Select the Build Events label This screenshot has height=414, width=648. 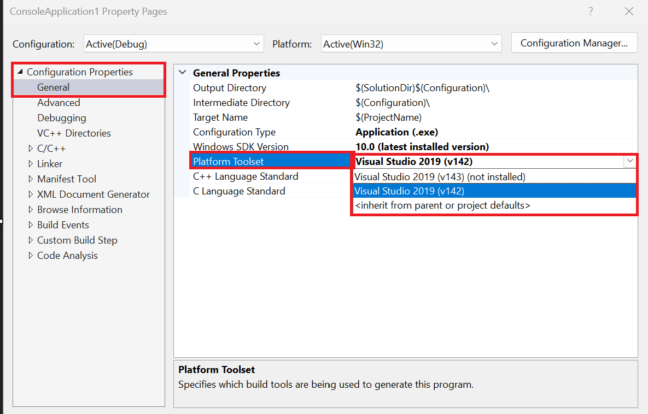[x=63, y=225]
